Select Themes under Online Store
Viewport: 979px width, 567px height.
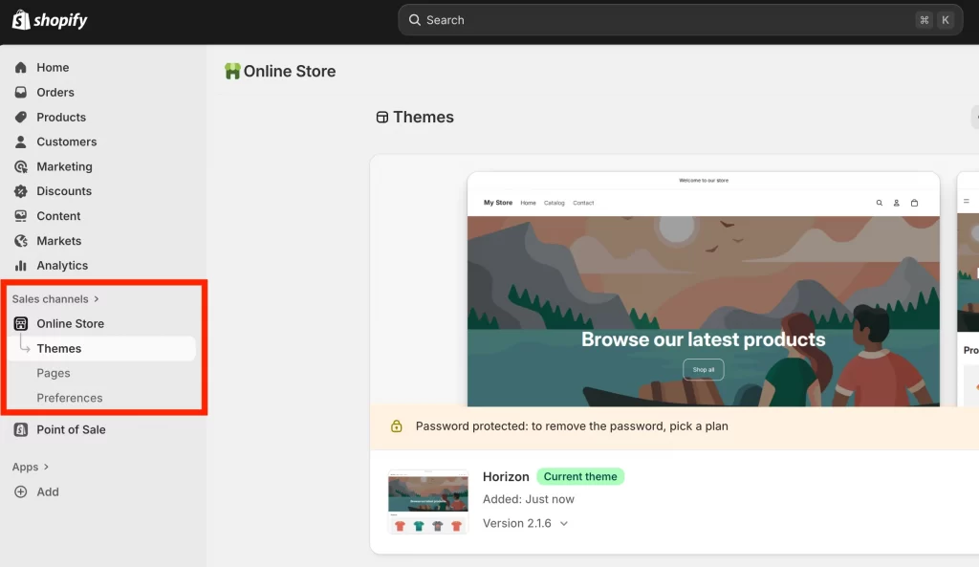tap(59, 349)
